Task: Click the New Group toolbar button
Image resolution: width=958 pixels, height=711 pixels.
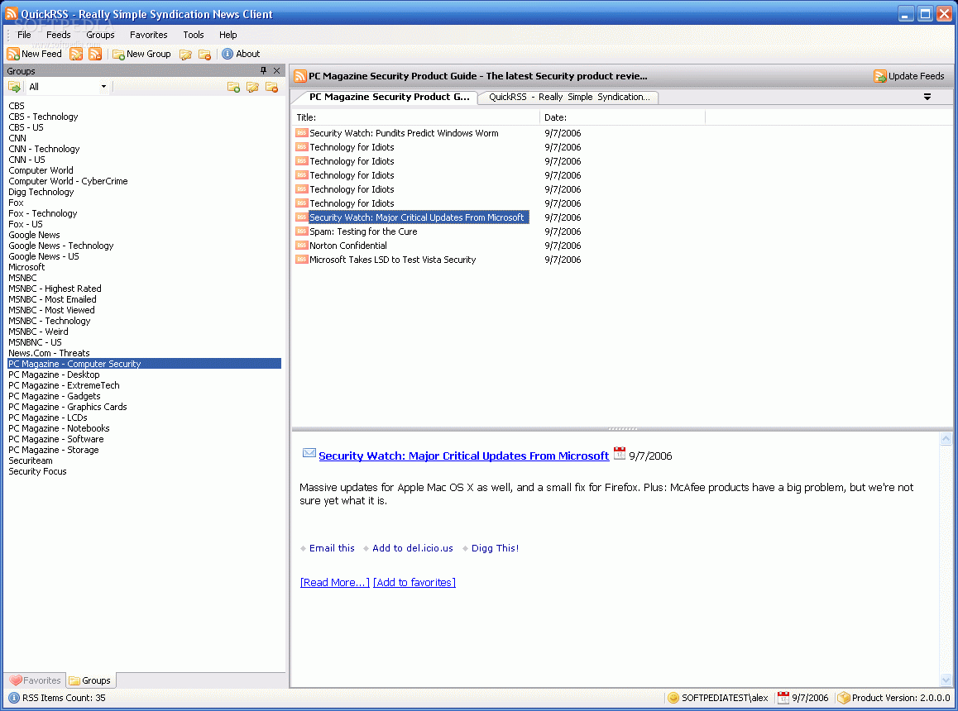Action: pyautogui.click(x=141, y=54)
